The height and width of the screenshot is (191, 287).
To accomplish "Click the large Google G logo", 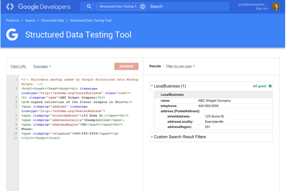I will coord(12,34).
